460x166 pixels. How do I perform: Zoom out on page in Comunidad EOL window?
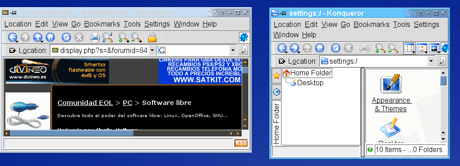click(x=136, y=37)
